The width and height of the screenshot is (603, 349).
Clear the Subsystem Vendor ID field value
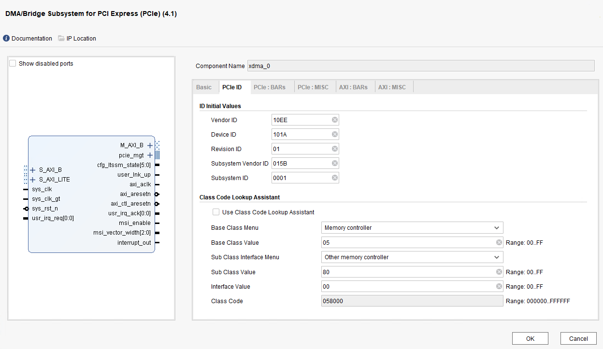pyautogui.click(x=334, y=163)
